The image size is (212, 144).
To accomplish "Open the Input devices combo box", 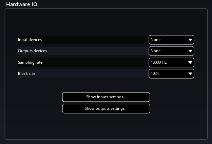I will click(x=171, y=40).
